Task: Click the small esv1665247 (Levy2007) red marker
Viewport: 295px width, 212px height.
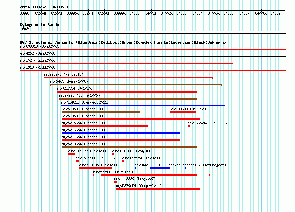Action: tap(189, 126)
